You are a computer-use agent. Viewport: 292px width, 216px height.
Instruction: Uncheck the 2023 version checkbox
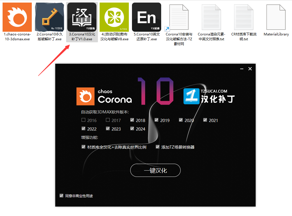(108, 129)
